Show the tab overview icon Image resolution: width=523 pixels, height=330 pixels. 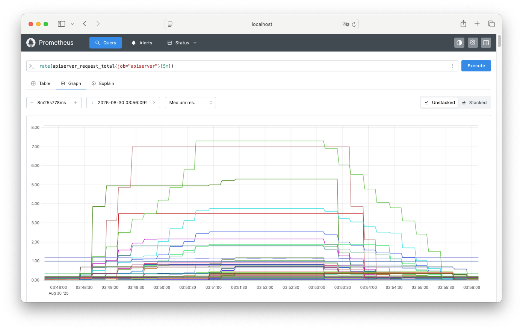(491, 24)
